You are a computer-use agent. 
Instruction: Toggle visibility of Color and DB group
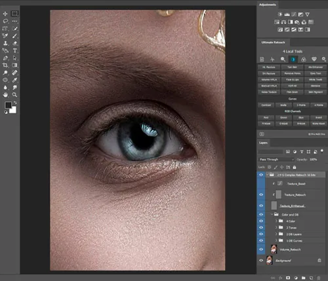pos(261,214)
